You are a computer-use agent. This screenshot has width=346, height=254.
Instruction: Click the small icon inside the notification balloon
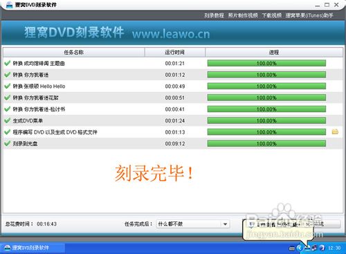tap(252, 224)
